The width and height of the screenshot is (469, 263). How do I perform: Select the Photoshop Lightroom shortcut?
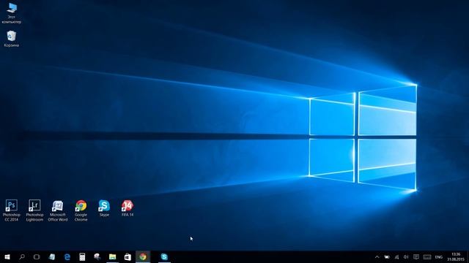[x=34, y=210]
